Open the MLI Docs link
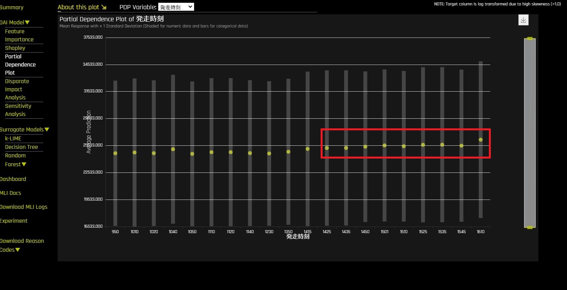 [x=10, y=193]
